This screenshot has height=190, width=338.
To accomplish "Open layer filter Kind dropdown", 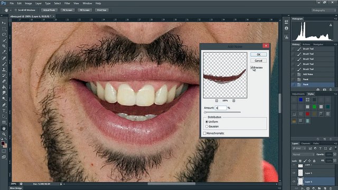I will click(x=299, y=148).
